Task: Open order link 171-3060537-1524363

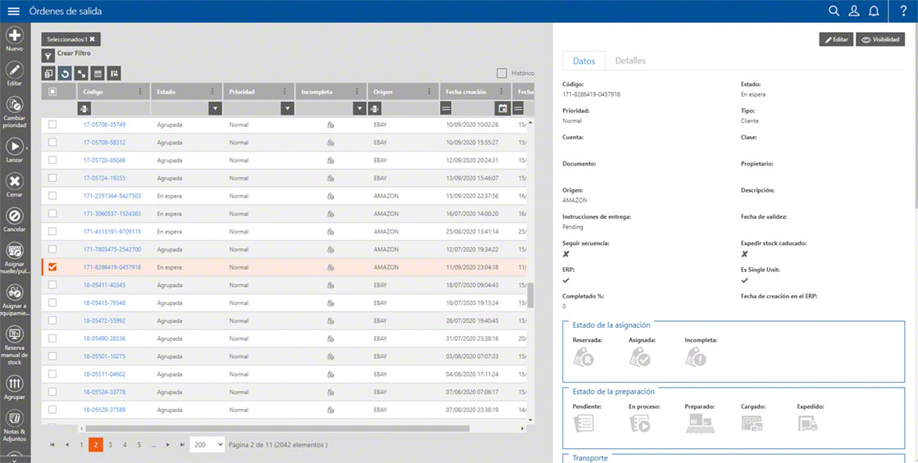Action: pyautogui.click(x=111, y=214)
